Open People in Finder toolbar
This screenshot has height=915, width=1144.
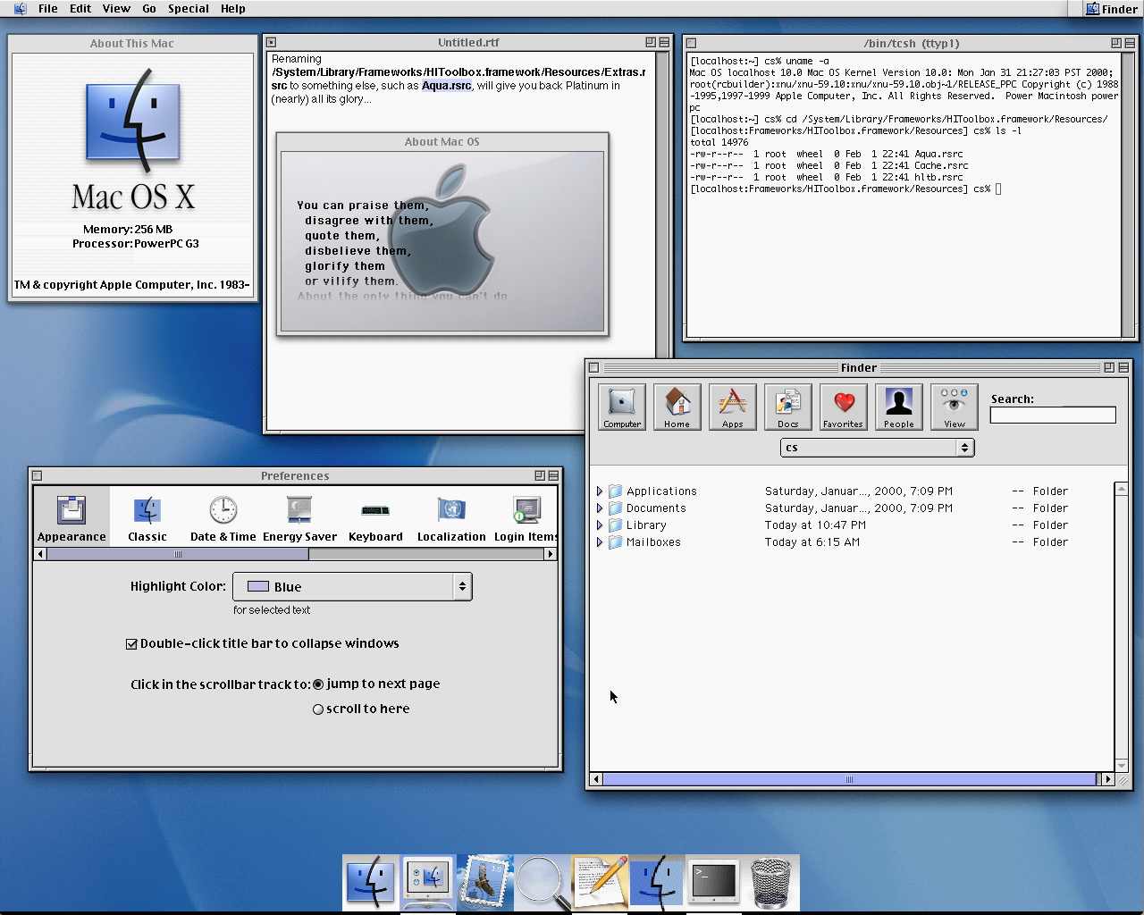pyautogui.click(x=898, y=407)
